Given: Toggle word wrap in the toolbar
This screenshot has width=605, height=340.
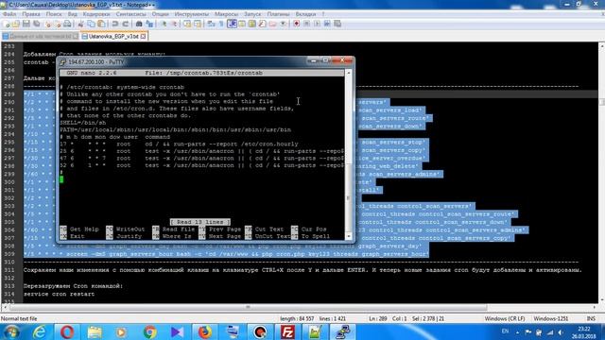Looking at the screenshot, I should click(x=211, y=24).
